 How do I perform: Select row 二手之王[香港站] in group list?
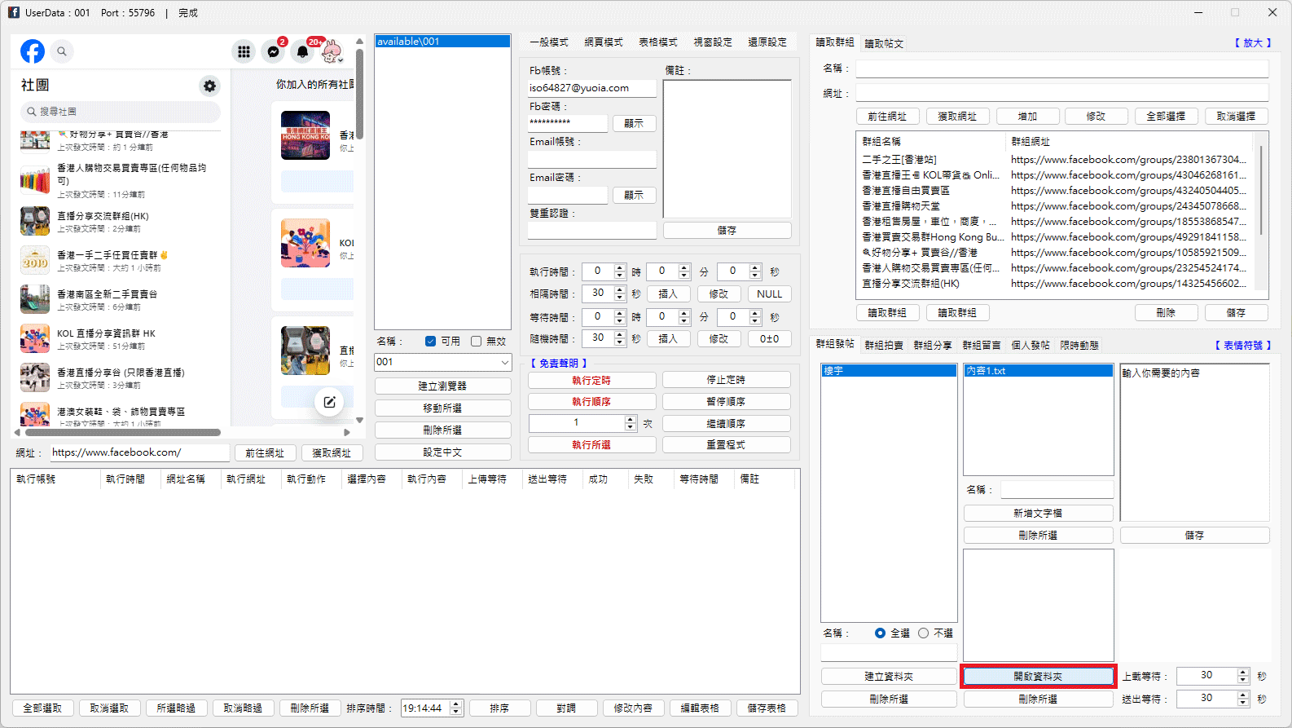(x=1057, y=160)
